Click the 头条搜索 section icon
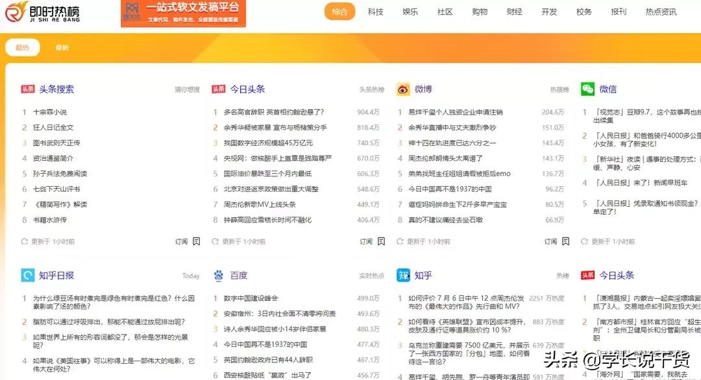Screen dimensions: 701x380 click(x=27, y=89)
